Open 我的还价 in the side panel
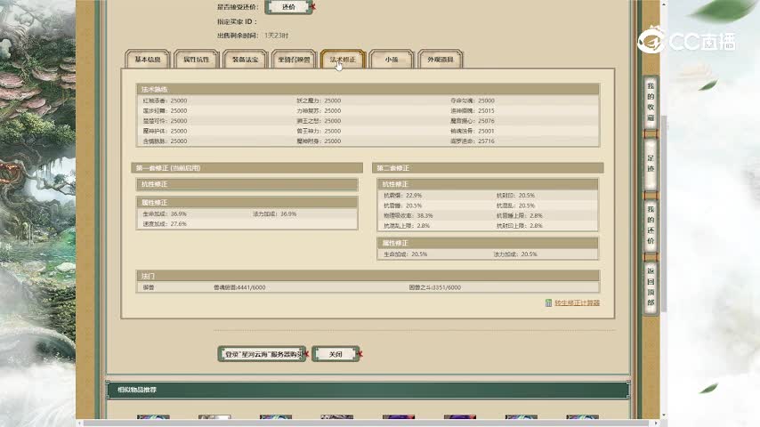 (651, 224)
